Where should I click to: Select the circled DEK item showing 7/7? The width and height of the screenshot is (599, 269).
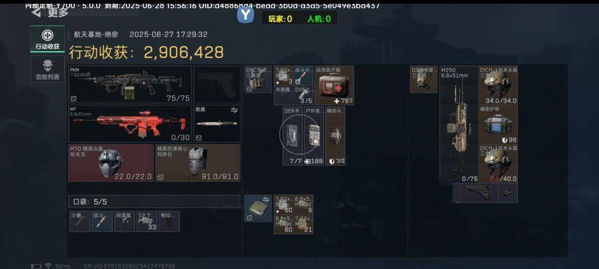point(293,136)
